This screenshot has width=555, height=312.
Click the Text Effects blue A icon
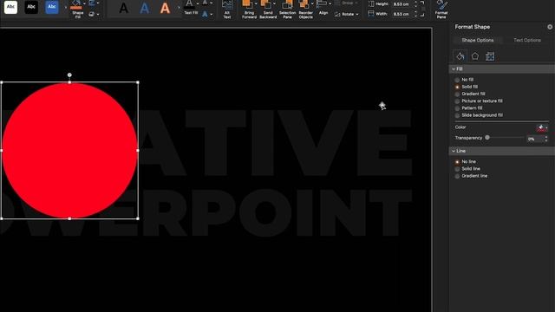coord(205,14)
